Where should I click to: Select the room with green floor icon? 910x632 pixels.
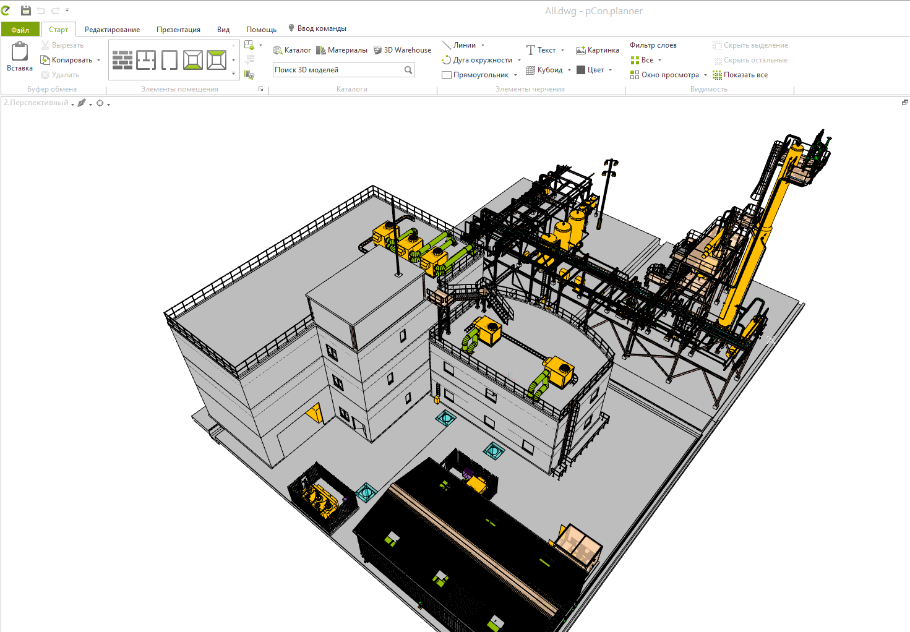pos(193,60)
